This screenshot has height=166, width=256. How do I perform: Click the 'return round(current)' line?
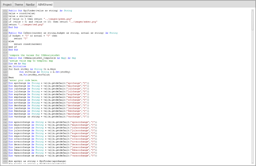pos(28,44)
